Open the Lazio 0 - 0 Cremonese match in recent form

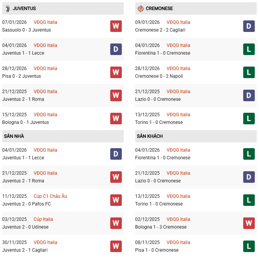click(158, 99)
